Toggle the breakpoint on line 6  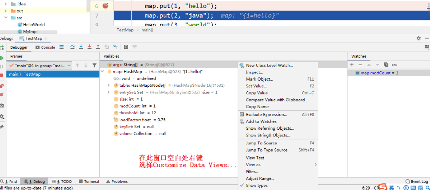(106, 5)
